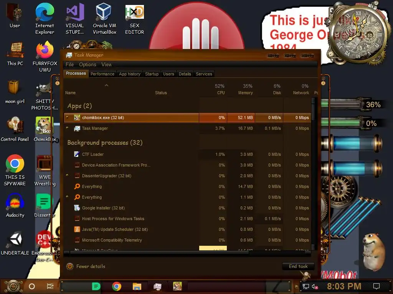Open the green Dissenter taskbar icon
Image resolution: width=393 pixels, height=294 pixels.
coord(96,286)
